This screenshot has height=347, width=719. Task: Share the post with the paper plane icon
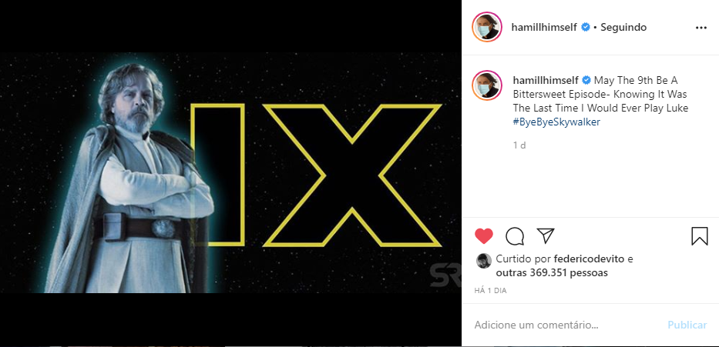[546, 235]
